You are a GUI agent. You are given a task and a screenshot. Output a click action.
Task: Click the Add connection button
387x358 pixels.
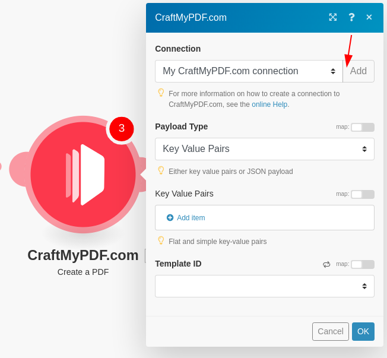[x=359, y=71]
